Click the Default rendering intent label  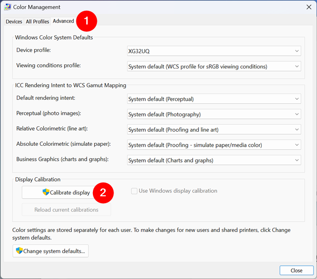click(x=45, y=98)
